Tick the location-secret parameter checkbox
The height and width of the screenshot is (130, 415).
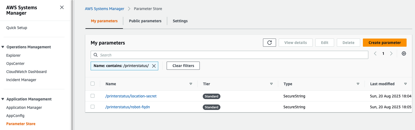click(x=93, y=96)
